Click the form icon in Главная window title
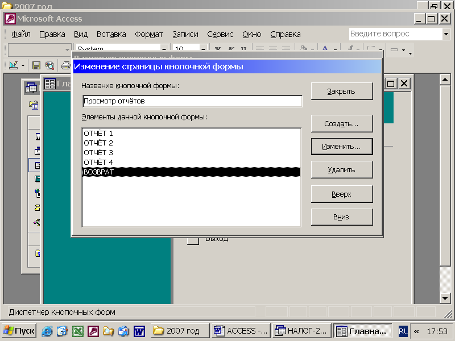Viewport: 455px width, 341px height. pyautogui.click(x=50, y=84)
